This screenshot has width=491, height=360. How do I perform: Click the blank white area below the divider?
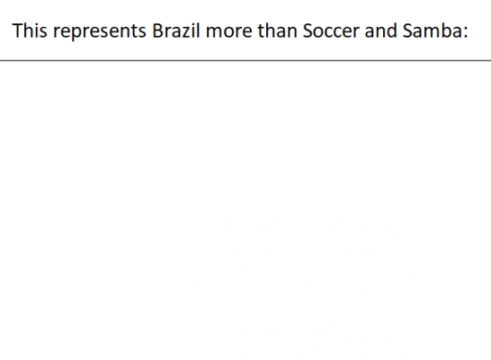(245, 210)
